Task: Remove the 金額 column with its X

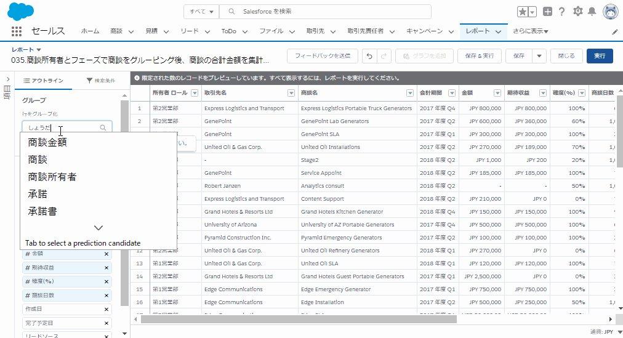Action: 107,254
